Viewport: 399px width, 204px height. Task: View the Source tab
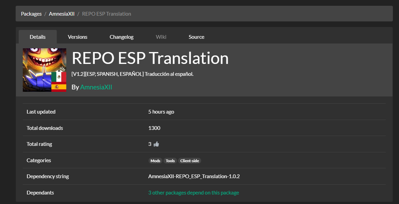[196, 37]
